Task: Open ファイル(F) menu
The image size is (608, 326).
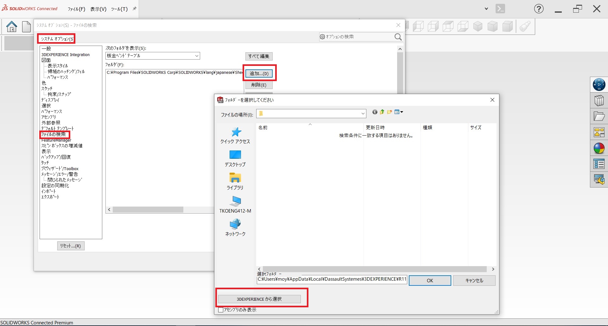Action: tap(76, 9)
